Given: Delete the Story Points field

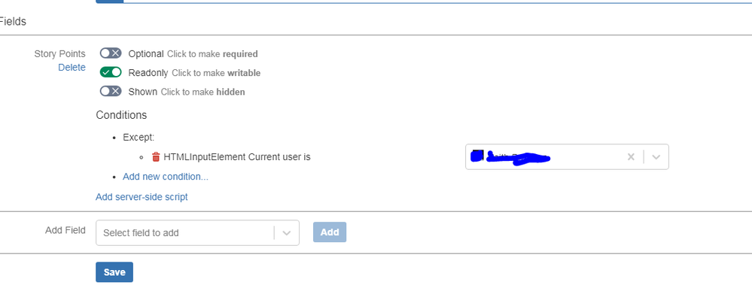Looking at the screenshot, I should [x=72, y=68].
